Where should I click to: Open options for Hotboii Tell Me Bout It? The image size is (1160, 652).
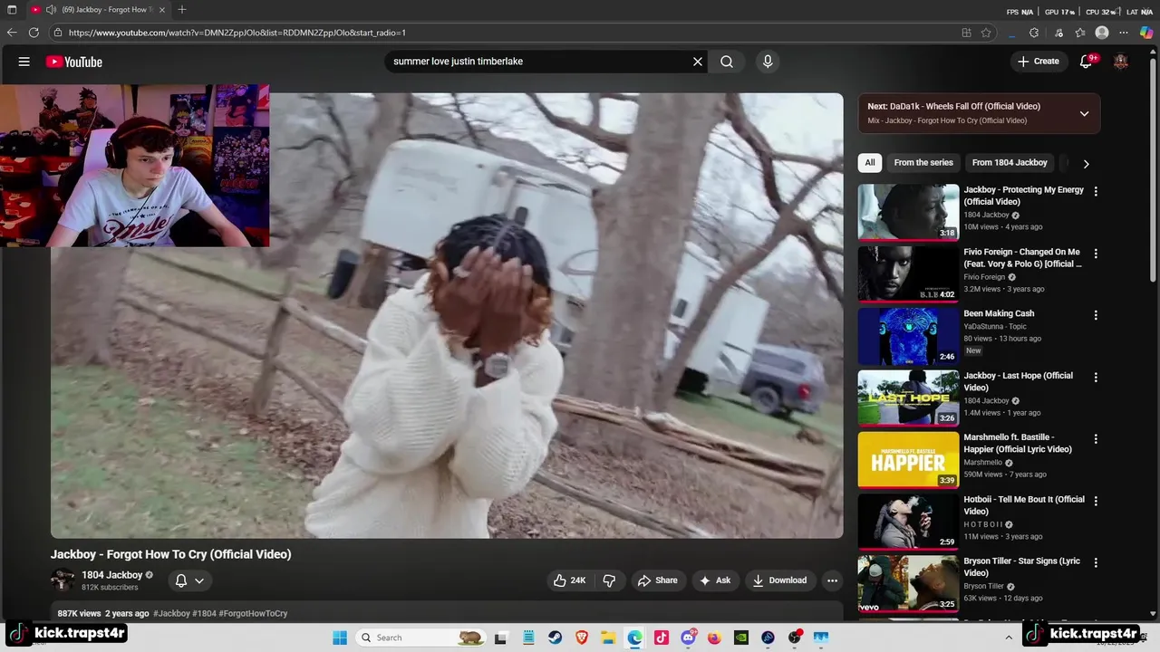pos(1096,501)
